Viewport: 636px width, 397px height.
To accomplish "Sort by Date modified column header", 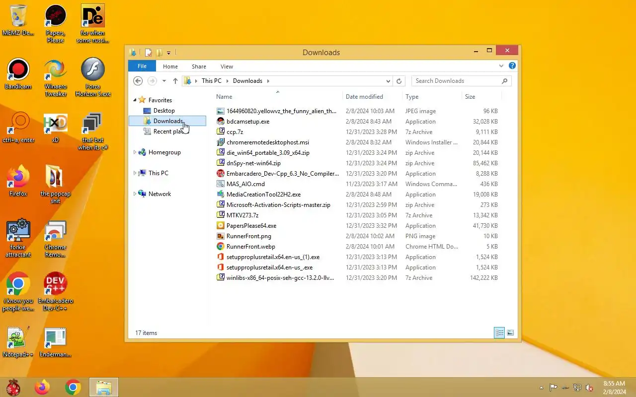I will pyautogui.click(x=373, y=97).
